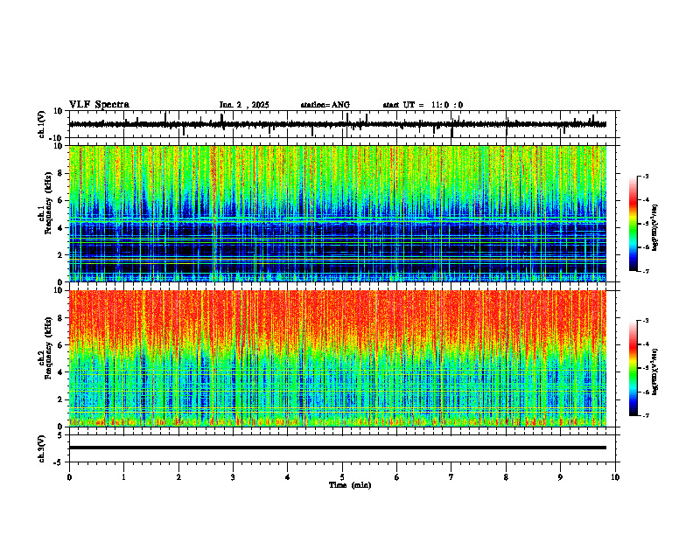Click the 'start UT = 11:0 :0' header text

423,105
